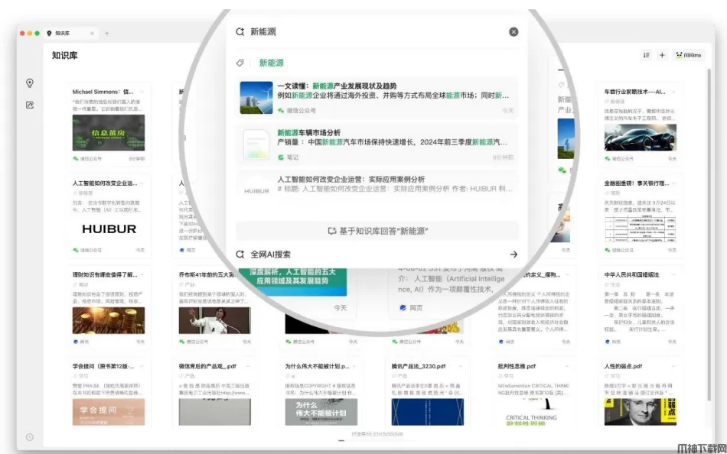
Task: Click 基于知识库回答"新能源" button
Action: 377,231
